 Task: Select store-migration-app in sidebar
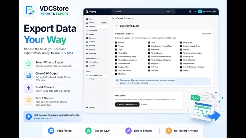coord(96,75)
